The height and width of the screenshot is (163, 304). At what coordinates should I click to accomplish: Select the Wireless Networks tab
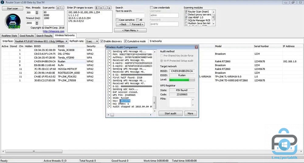[65, 35]
